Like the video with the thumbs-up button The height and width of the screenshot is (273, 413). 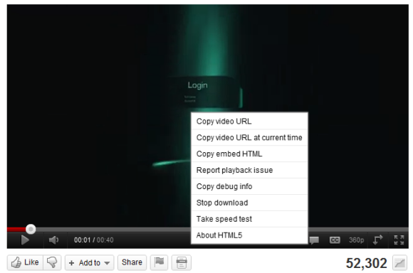[x=26, y=262]
